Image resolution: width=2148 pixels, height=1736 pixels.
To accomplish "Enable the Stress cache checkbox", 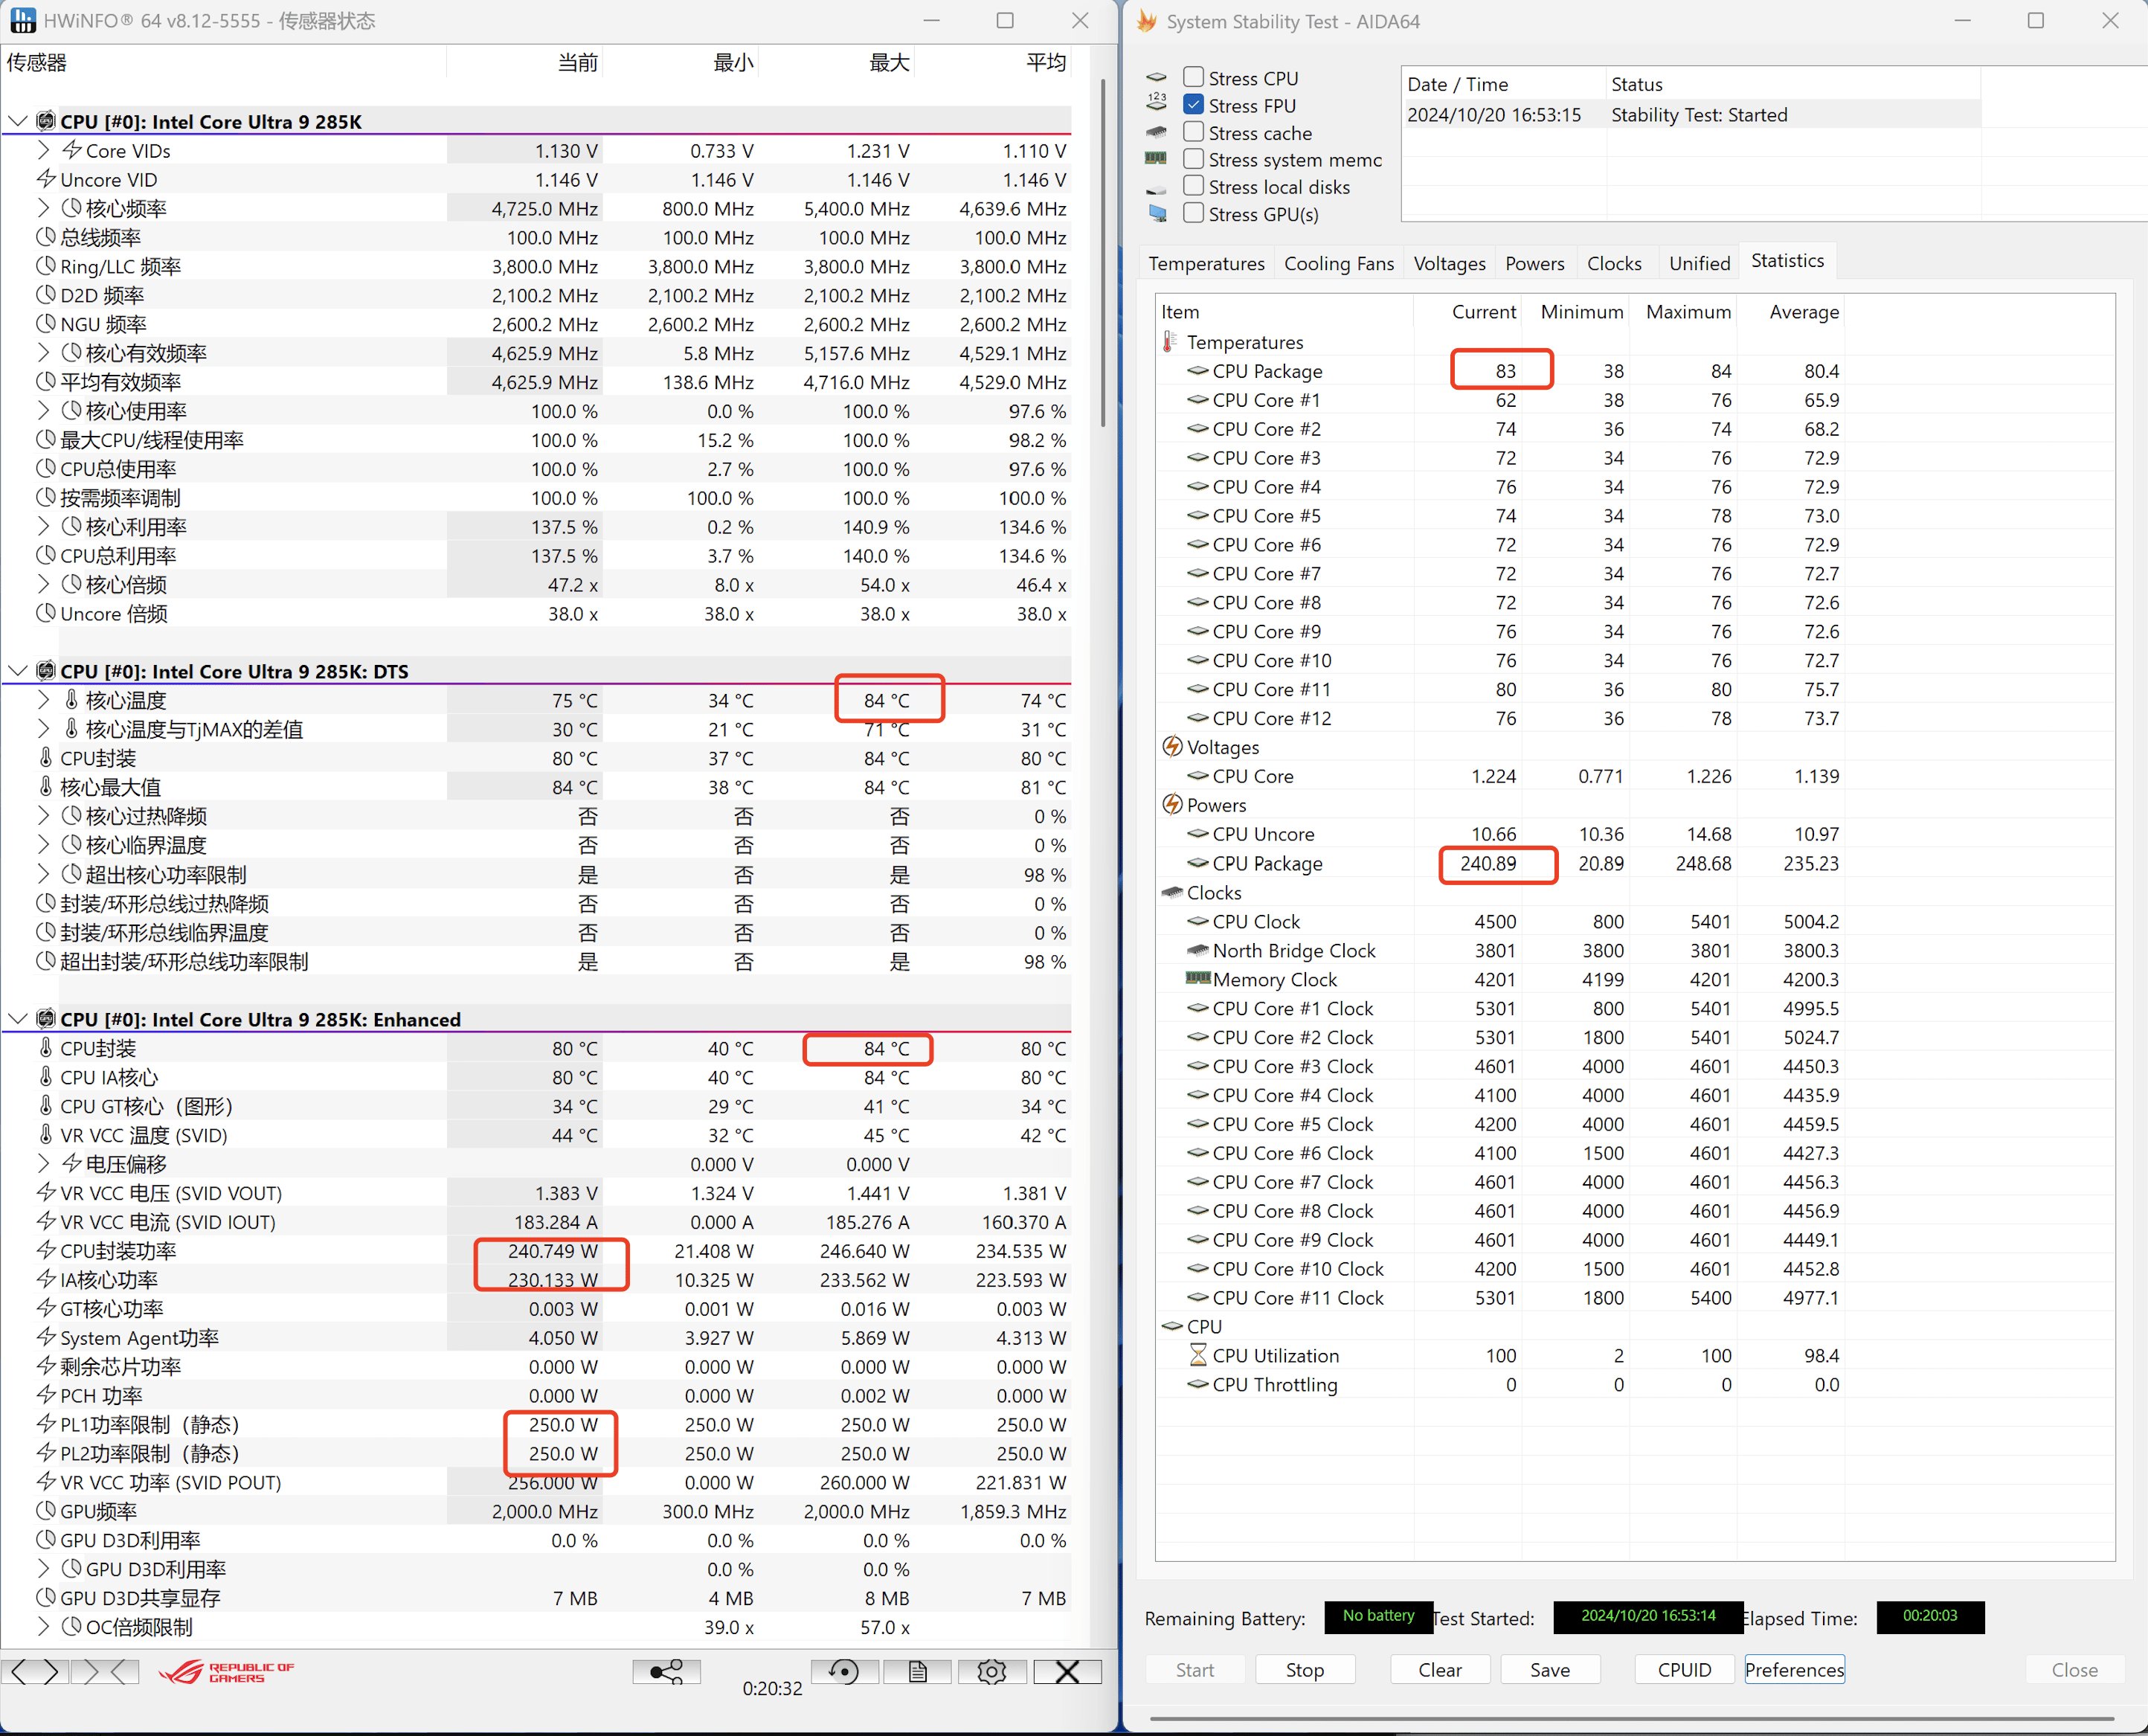I will click(x=1193, y=132).
